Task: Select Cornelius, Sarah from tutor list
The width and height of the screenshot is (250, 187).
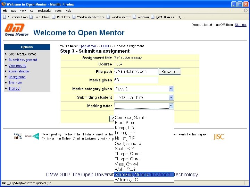Action: pyautogui.click(x=144, y=117)
